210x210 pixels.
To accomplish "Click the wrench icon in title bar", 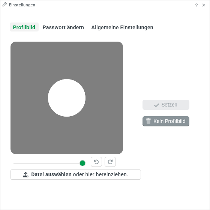I will (4, 4).
